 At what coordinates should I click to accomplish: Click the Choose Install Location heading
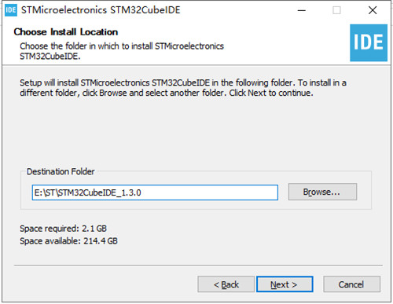point(66,32)
